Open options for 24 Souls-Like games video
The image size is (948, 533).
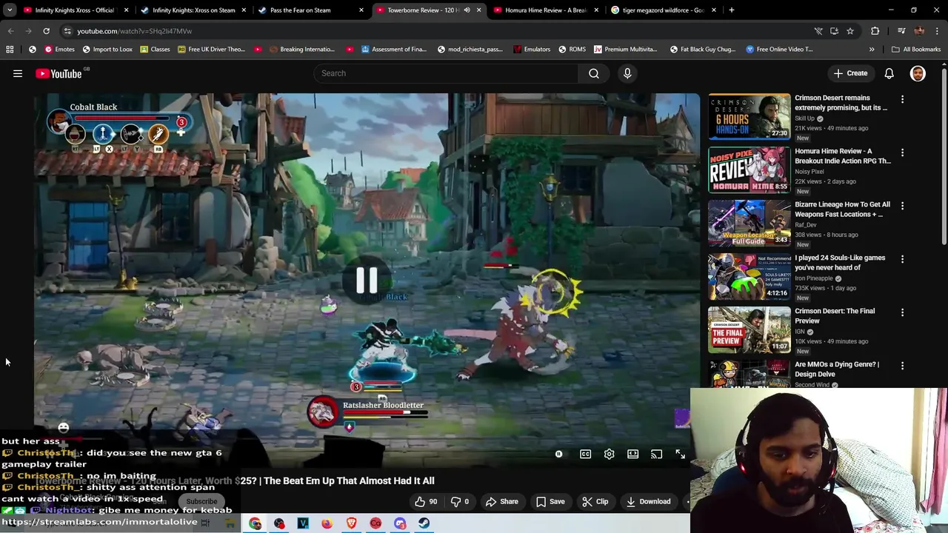coord(902,259)
